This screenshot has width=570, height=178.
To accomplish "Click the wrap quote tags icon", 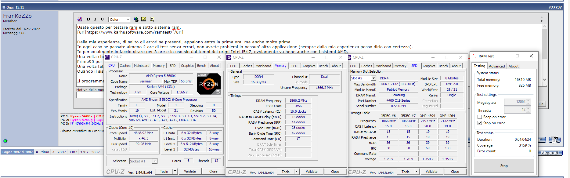I will pos(152,19).
